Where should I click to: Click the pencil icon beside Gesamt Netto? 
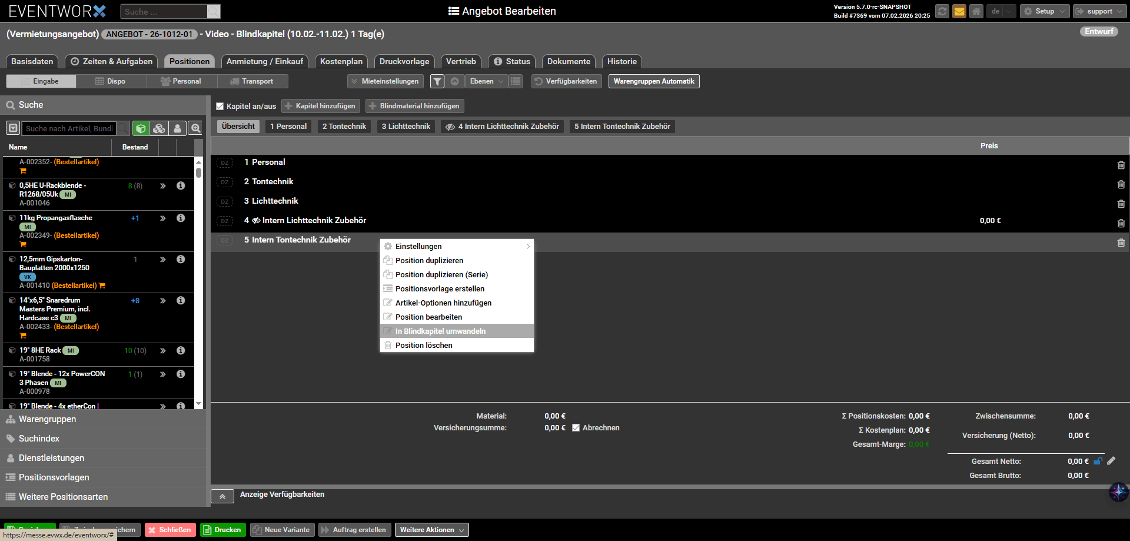(1111, 461)
